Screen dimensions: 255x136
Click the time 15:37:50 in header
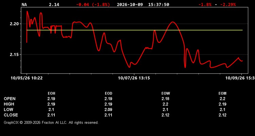click(158, 4)
